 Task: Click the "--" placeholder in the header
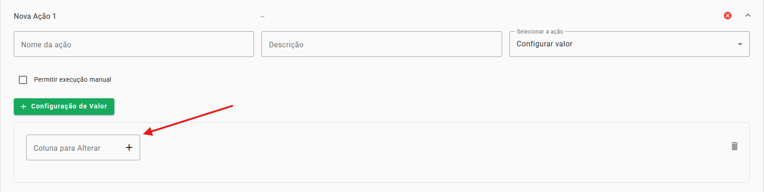point(262,17)
